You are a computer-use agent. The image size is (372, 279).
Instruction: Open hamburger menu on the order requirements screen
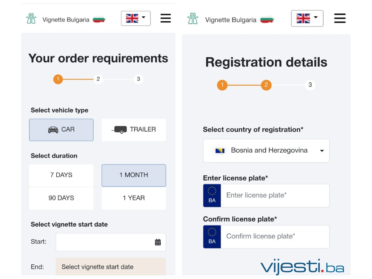165,18
